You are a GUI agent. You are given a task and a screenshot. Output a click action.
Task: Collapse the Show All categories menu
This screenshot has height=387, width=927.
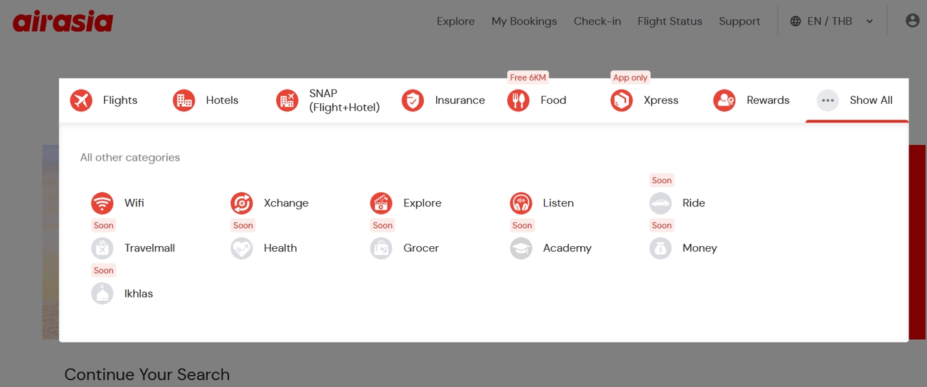(x=857, y=101)
